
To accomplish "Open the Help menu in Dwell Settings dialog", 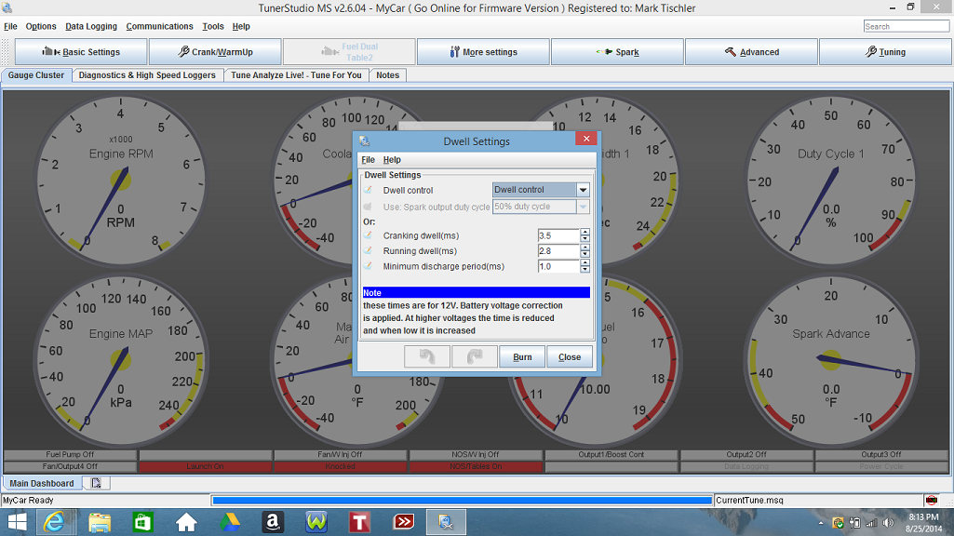I will (392, 159).
